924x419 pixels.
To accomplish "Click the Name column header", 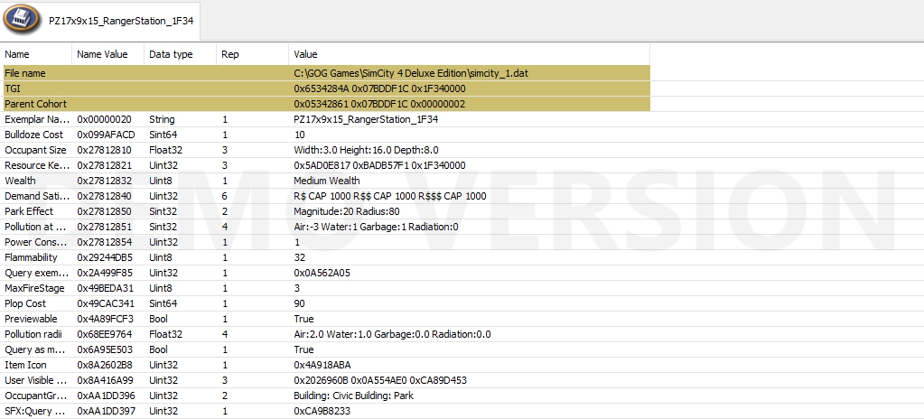I will tap(36, 54).
